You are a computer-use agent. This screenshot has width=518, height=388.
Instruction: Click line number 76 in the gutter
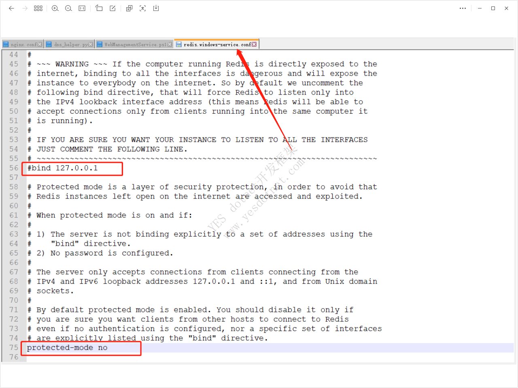(x=14, y=357)
